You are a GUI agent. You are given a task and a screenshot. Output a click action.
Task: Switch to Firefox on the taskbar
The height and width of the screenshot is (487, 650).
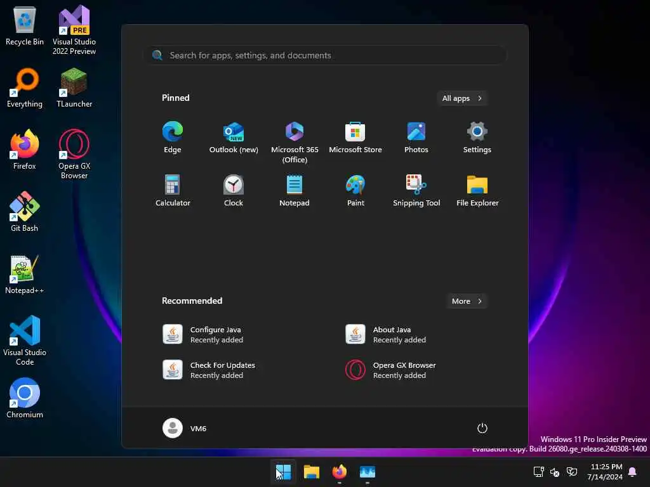coord(339,472)
